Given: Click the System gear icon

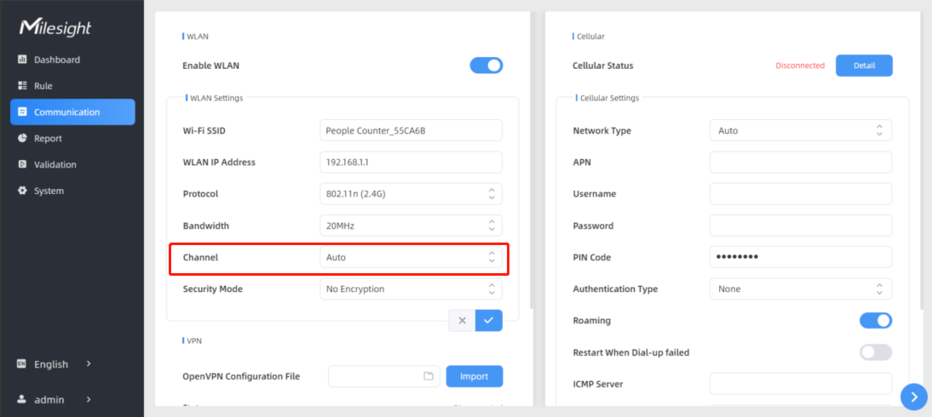Looking at the screenshot, I should point(23,191).
